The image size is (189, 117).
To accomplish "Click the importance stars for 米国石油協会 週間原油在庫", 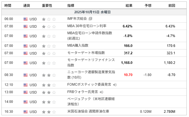I will 49,112.
